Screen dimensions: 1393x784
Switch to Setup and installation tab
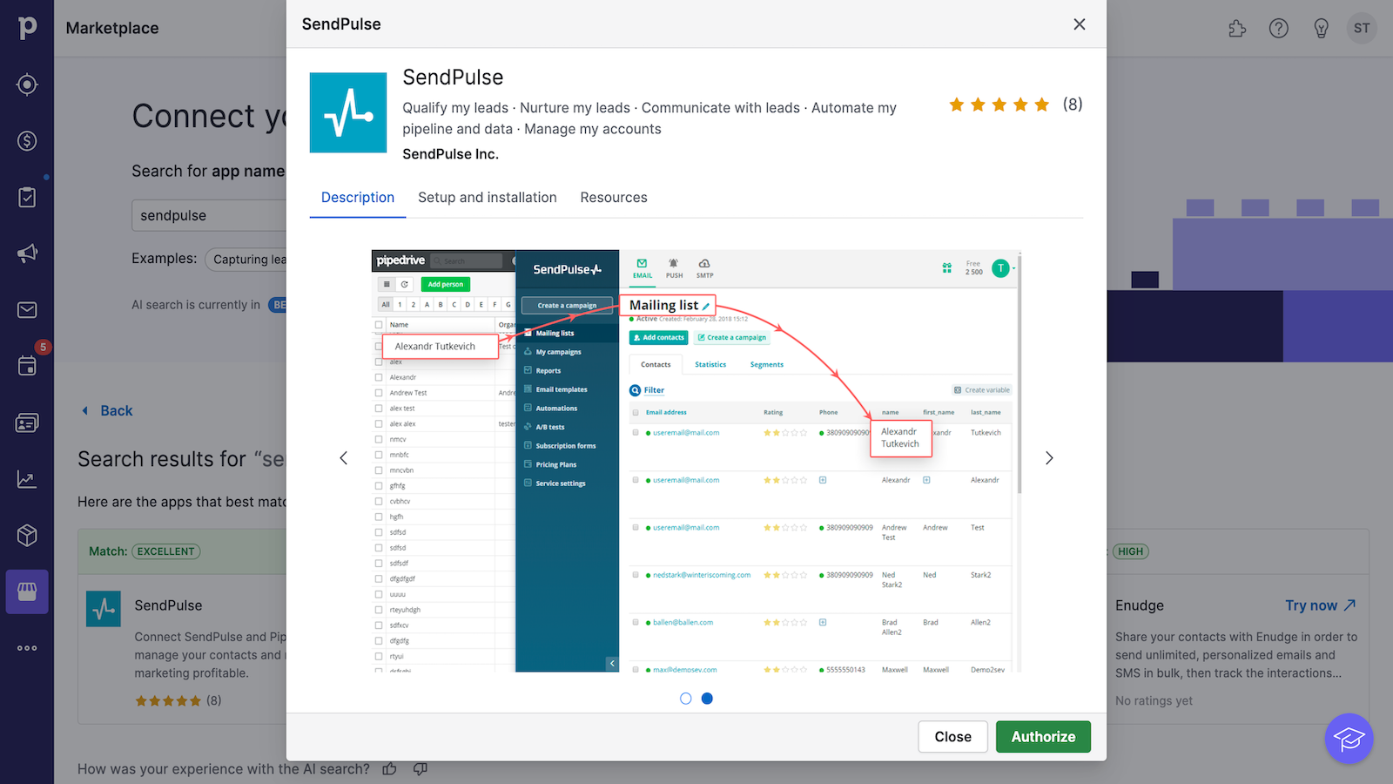pos(487,198)
